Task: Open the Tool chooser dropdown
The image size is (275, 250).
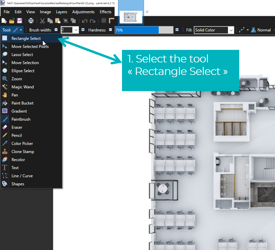Action: [12, 30]
